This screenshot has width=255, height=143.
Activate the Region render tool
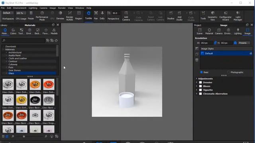click(79, 15)
